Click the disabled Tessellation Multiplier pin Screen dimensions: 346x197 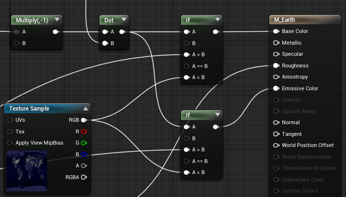tap(276, 168)
